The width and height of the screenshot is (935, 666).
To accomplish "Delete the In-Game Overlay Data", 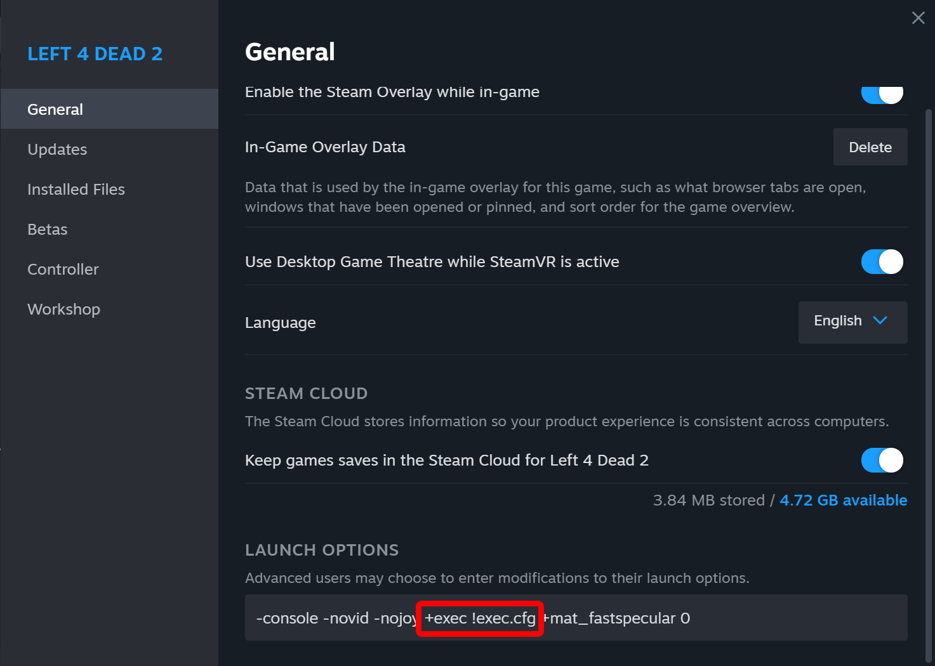I will click(x=870, y=147).
